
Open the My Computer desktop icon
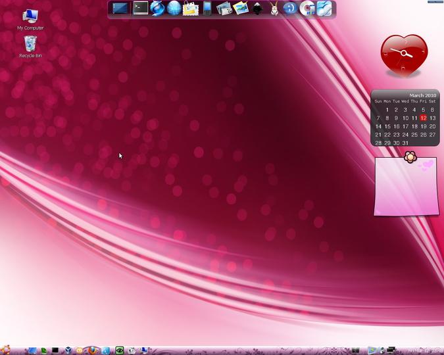pos(30,20)
